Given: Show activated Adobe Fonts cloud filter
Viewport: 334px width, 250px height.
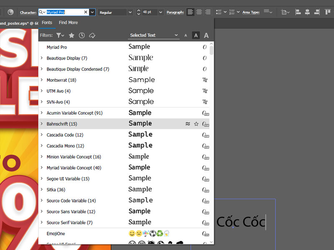Looking at the screenshot, I should pos(93,35).
